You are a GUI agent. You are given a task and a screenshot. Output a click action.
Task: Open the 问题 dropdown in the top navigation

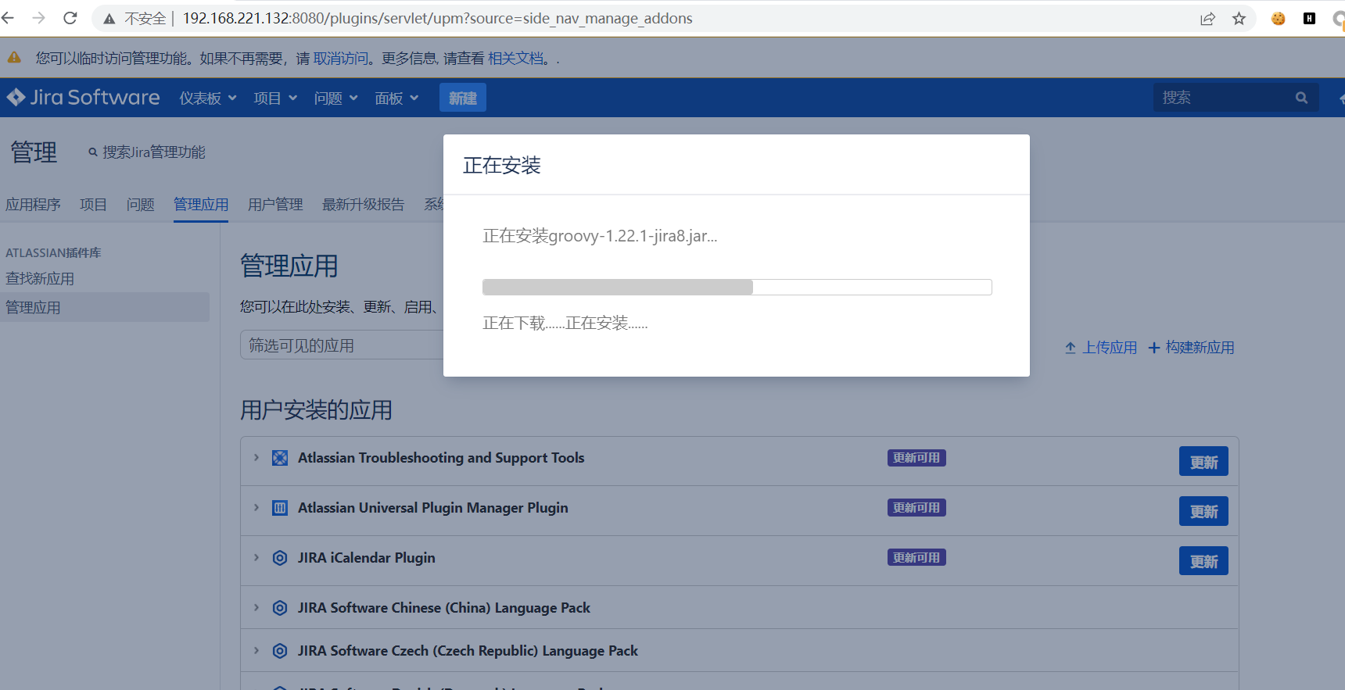point(336,98)
